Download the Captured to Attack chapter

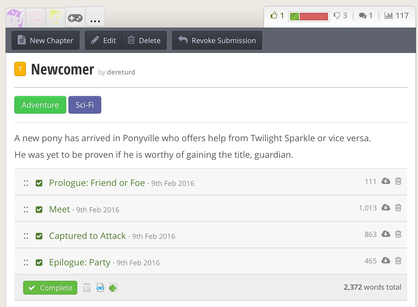pos(386,234)
